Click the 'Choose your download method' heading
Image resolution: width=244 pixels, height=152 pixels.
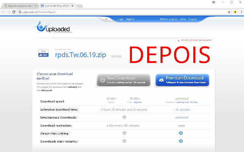point(55,76)
